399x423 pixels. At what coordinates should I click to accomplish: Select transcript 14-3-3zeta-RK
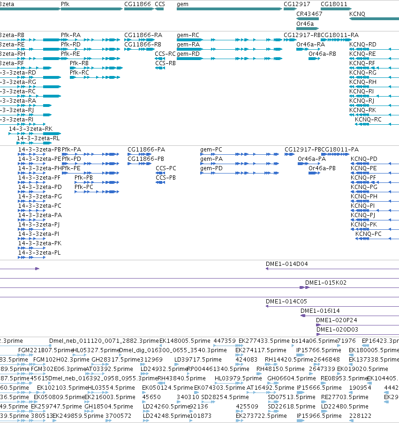pyautogui.click(x=30, y=128)
